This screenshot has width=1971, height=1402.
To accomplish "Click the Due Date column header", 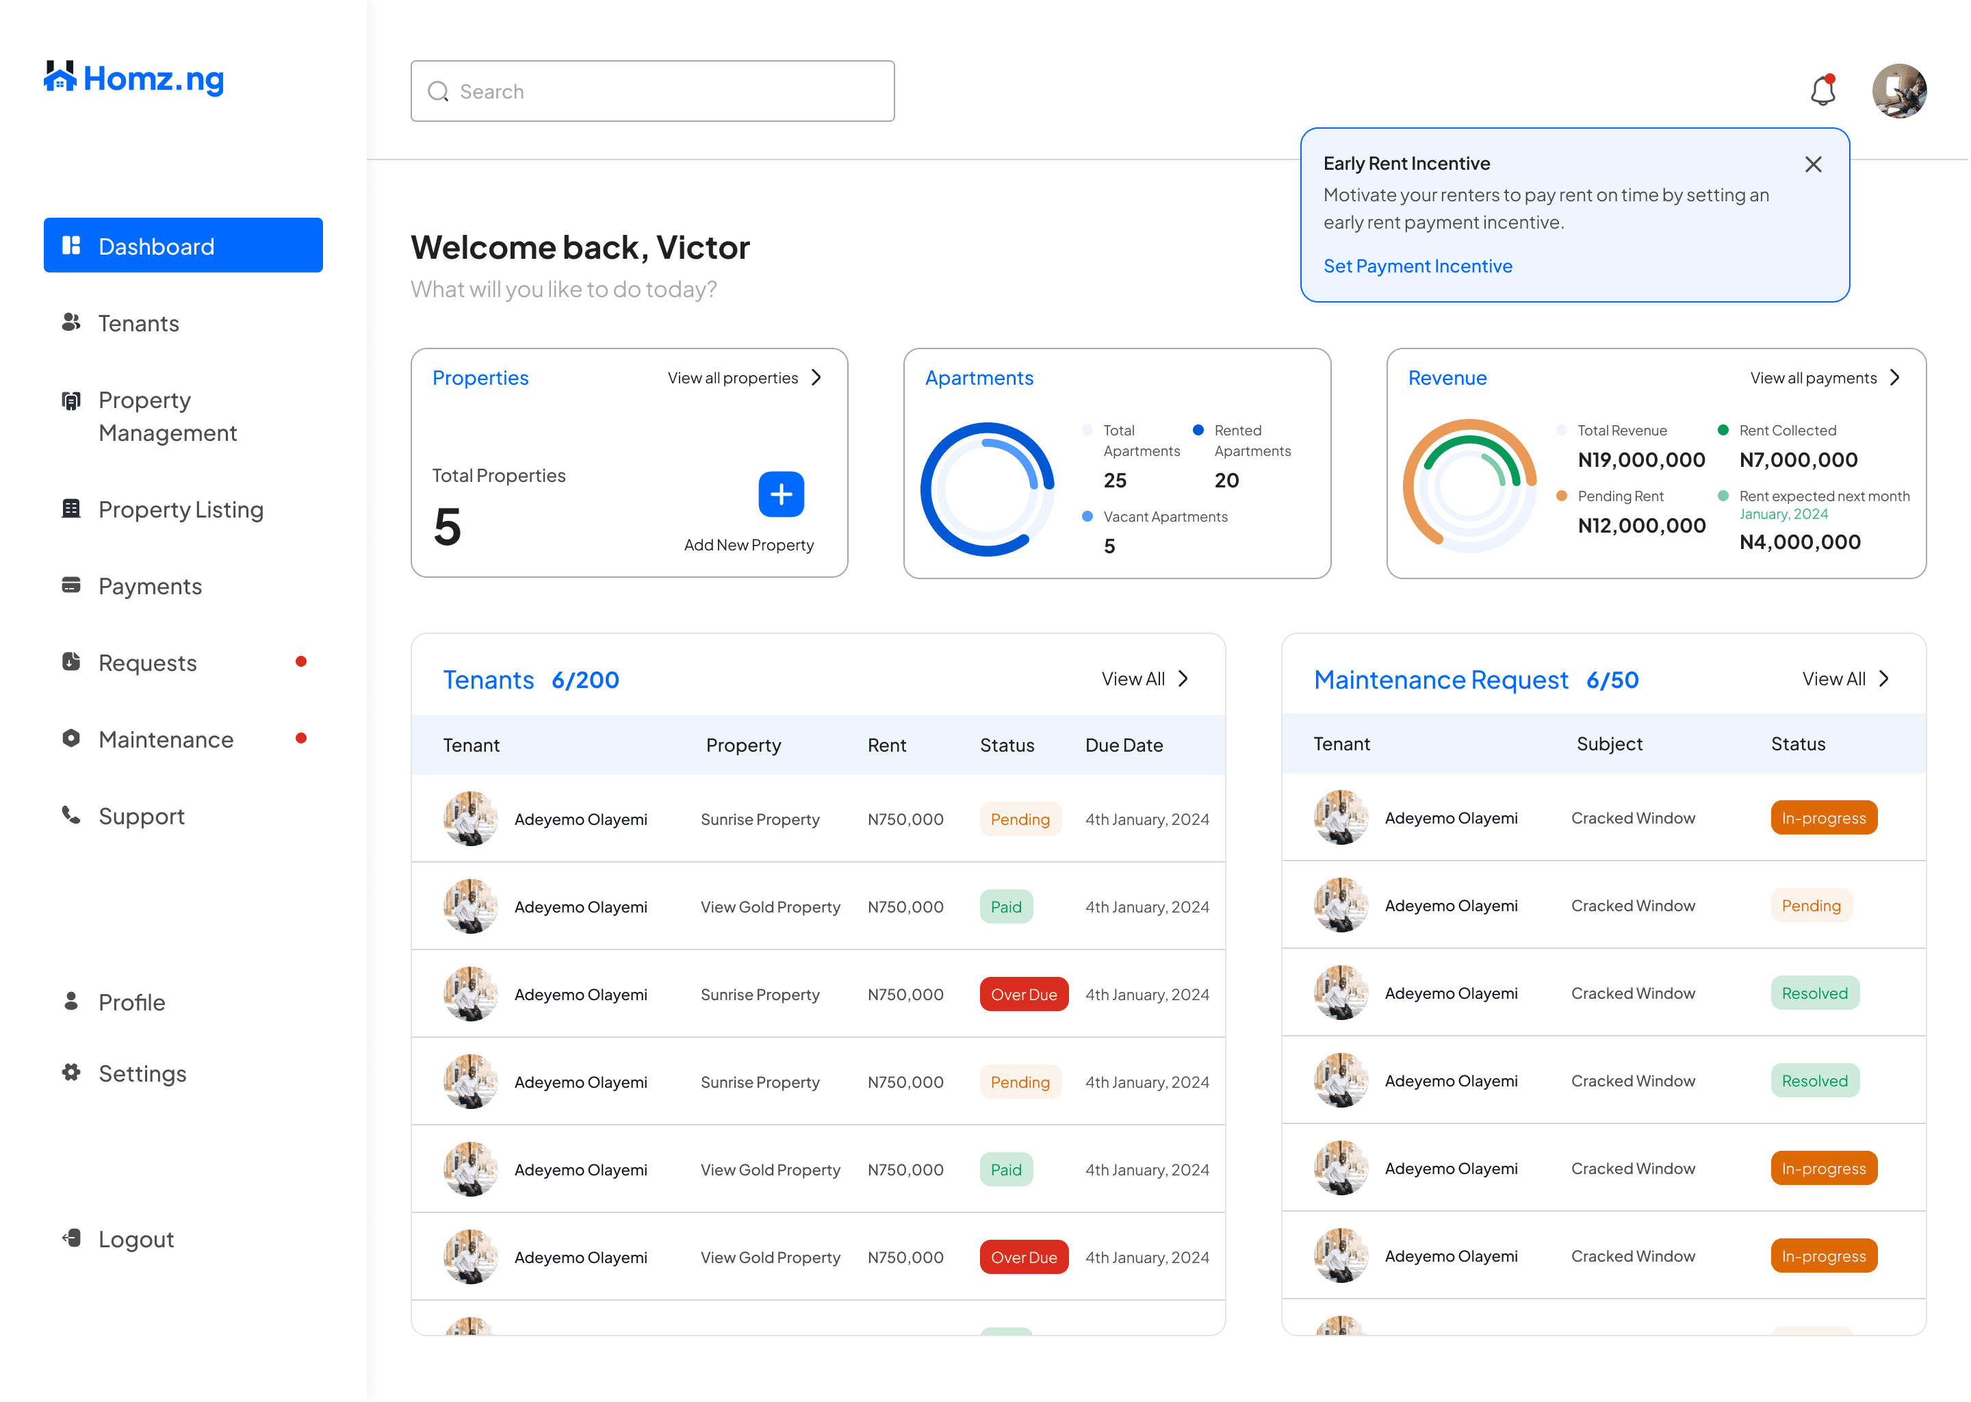I will tap(1124, 745).
